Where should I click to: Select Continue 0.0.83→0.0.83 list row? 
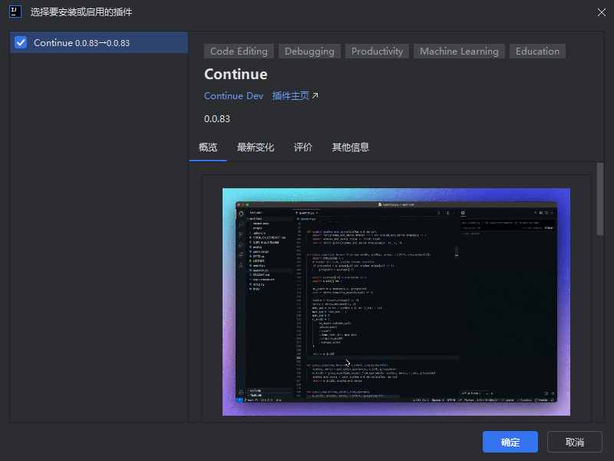[x=99, y=42]
